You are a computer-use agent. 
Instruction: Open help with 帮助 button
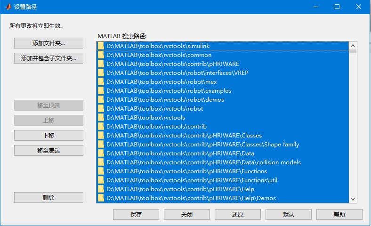[339, 214]
